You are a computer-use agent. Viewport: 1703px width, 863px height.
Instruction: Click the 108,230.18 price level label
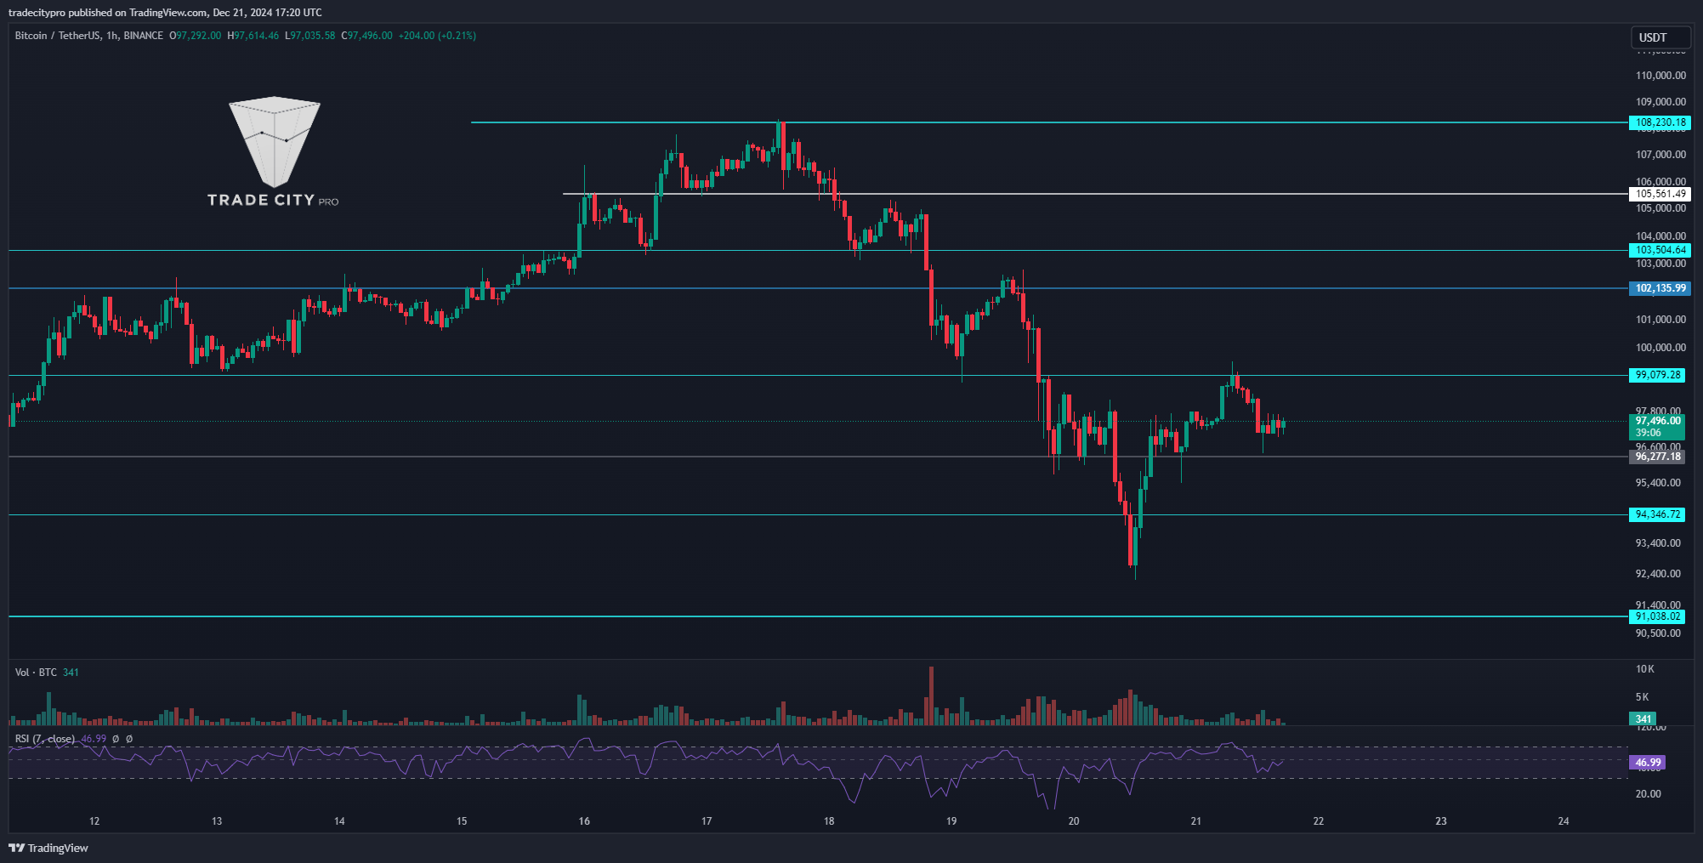pyautogui.click(x=1660, y=122)
